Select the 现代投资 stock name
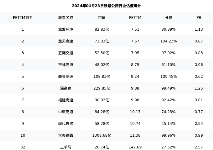This screenshot has height=150, width=213. pyautogui.click(x=66, y=124)
